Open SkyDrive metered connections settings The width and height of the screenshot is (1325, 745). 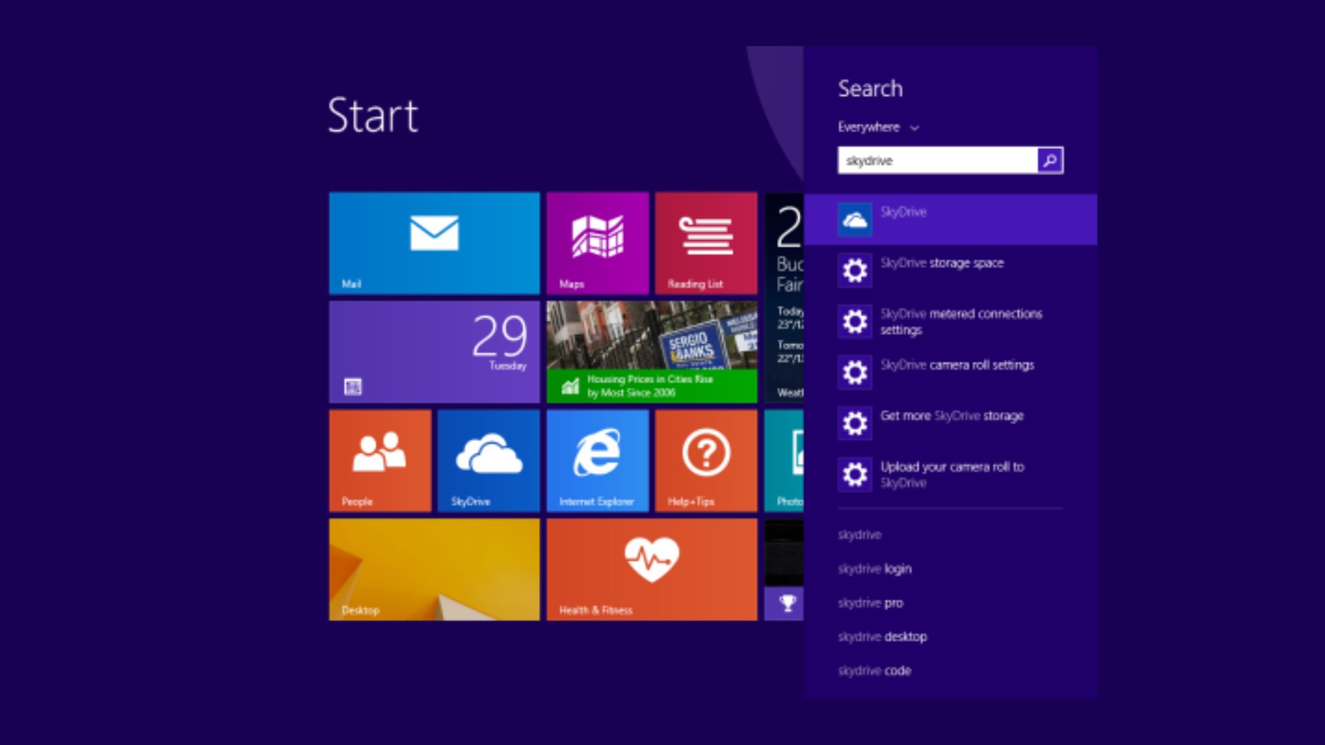click(x=950, y=321)
